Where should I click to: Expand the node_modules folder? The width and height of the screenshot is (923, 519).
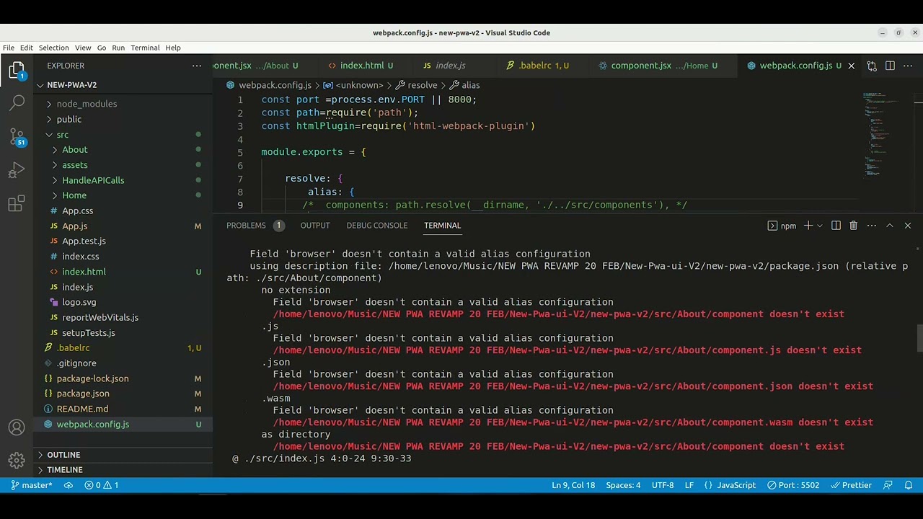tap(123, 104)
